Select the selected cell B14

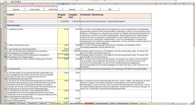(x=63, y=56)
